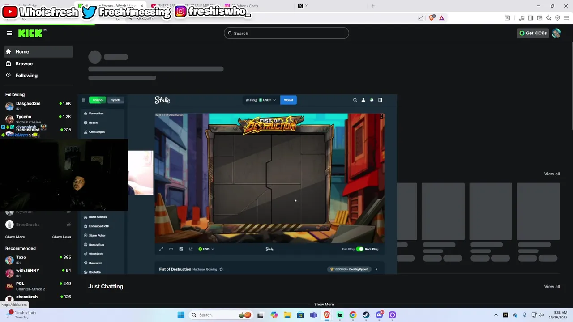The image size is (573, 322).
Task: Open the Stake user account icon
Action: tap(363, 100)
